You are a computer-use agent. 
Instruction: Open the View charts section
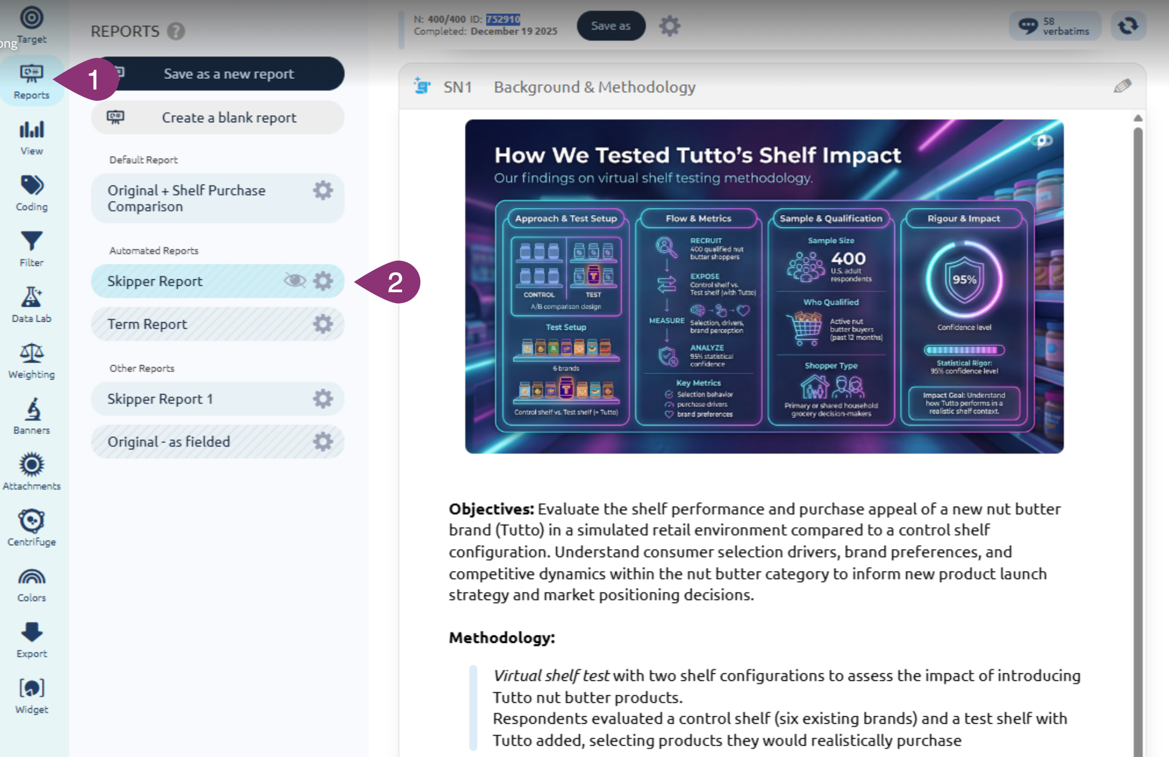pos(32,137)
